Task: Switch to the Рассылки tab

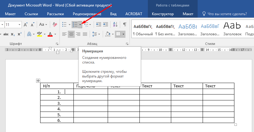Action: click(55, 14)
